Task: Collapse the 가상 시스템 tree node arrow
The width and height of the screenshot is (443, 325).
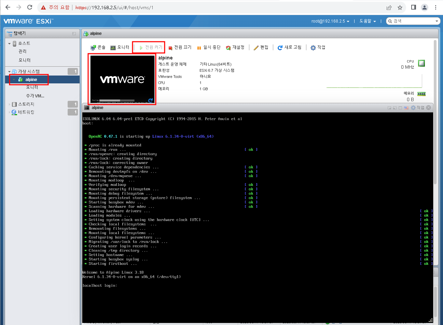Action: (10, 72)
